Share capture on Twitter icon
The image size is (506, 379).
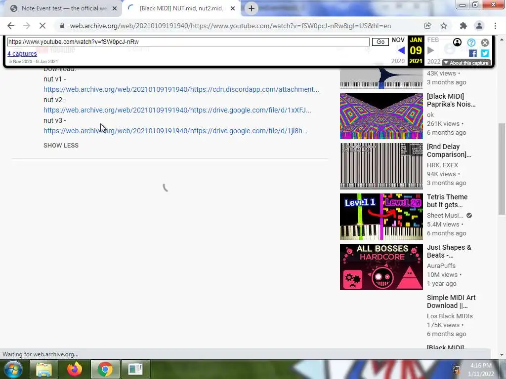coord(485,53)
